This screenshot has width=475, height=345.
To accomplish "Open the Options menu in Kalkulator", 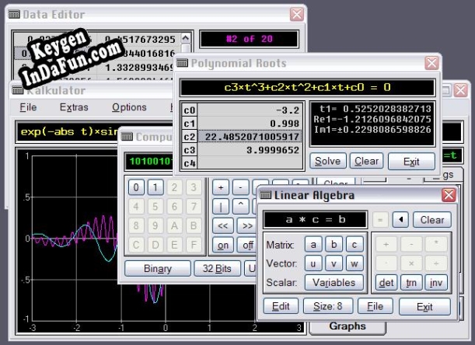I will (129, 107).
